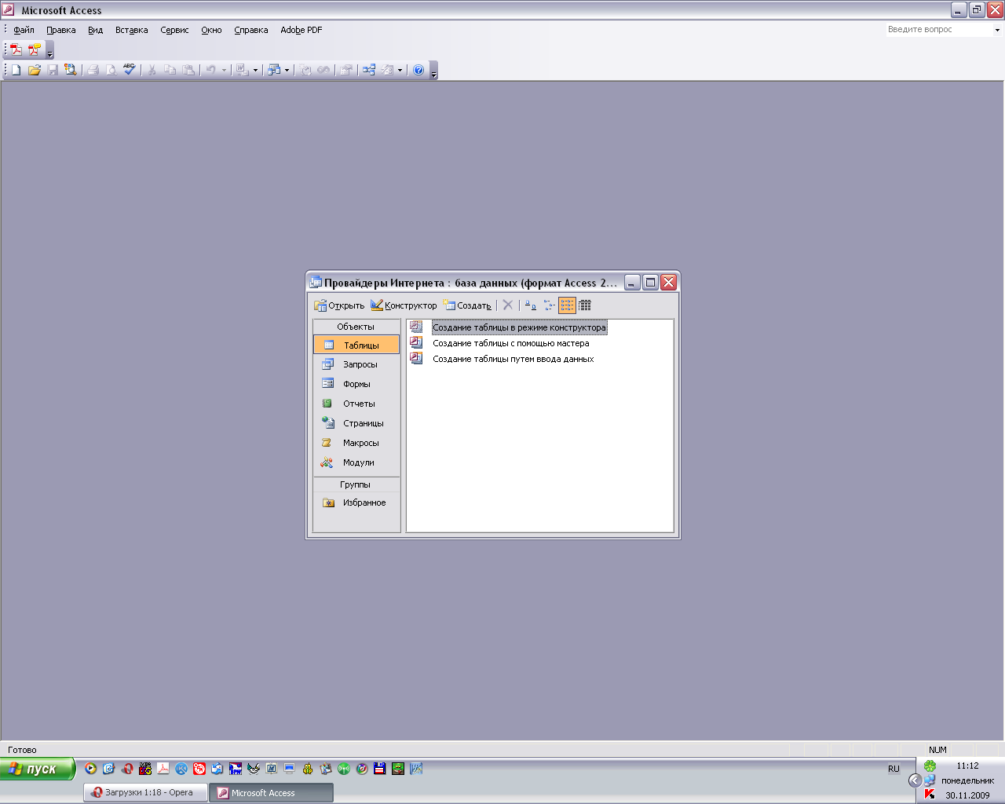This screenshot has height=804, width=1005.
Task: Click the first Adobe PDF convert icon
Action: point(16,49)
